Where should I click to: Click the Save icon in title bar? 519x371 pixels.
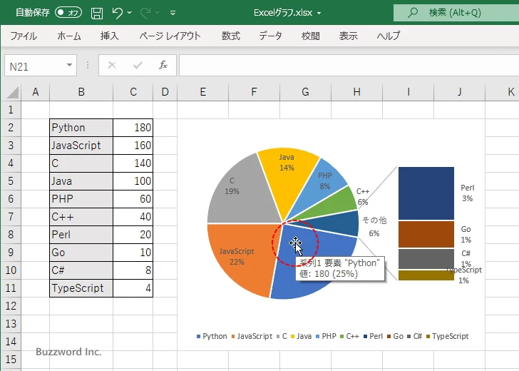[x=97, y=12]
